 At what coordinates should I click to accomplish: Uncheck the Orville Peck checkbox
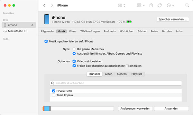pos(53,91)
